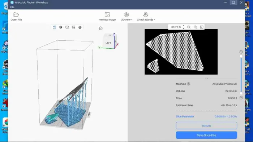Screen dimensions: 253x142
Task: Open the 3D view dropdown
Action: (126, 17)
